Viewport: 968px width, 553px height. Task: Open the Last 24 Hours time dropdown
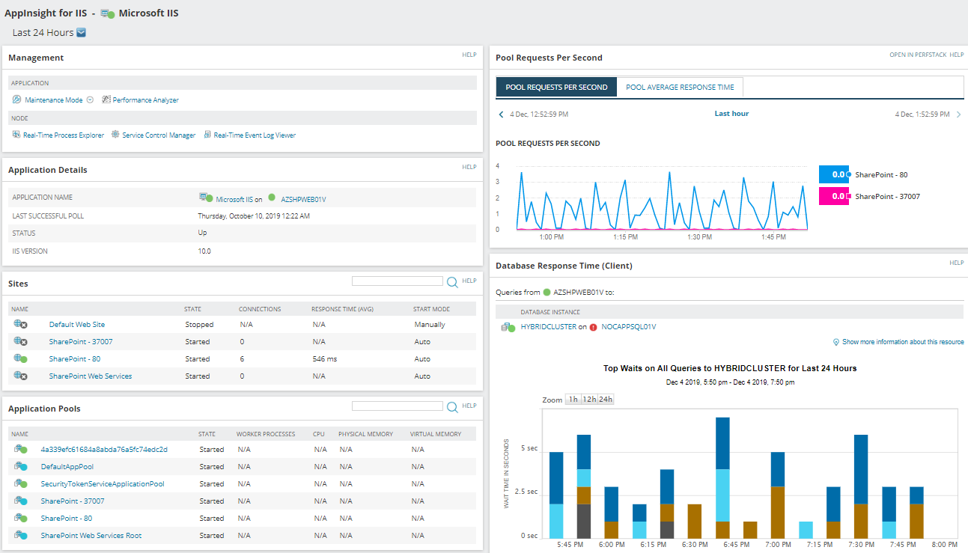pyautogui.click(x=82, y=32)
